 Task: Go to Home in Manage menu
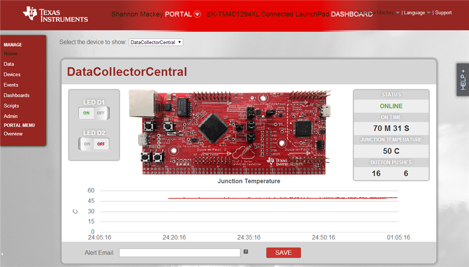click(10, 54)
